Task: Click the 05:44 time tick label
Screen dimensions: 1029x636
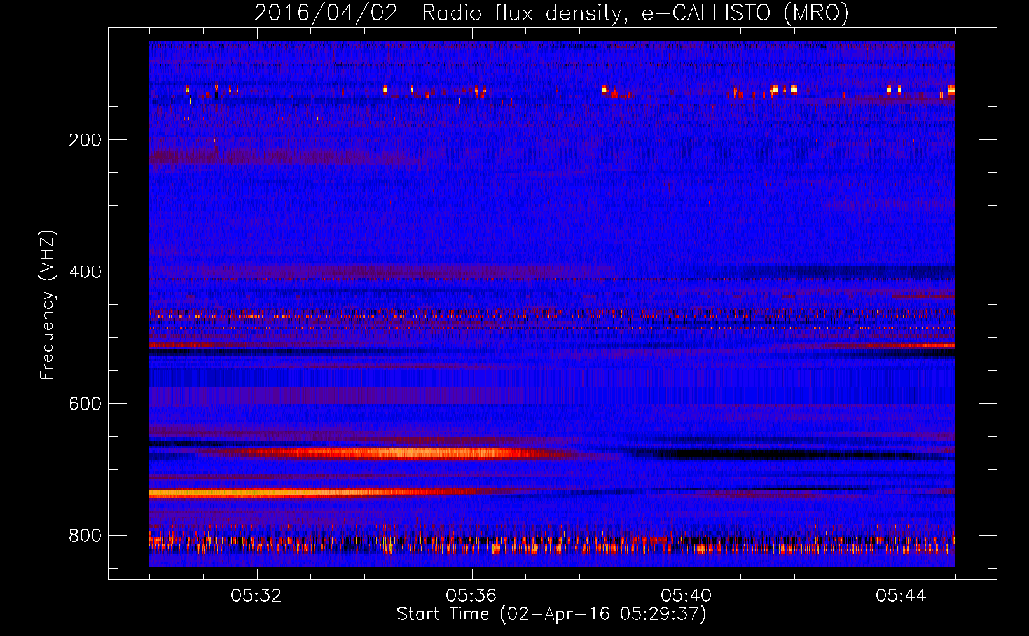Action: pyautogui.click(x=902, y=596)
